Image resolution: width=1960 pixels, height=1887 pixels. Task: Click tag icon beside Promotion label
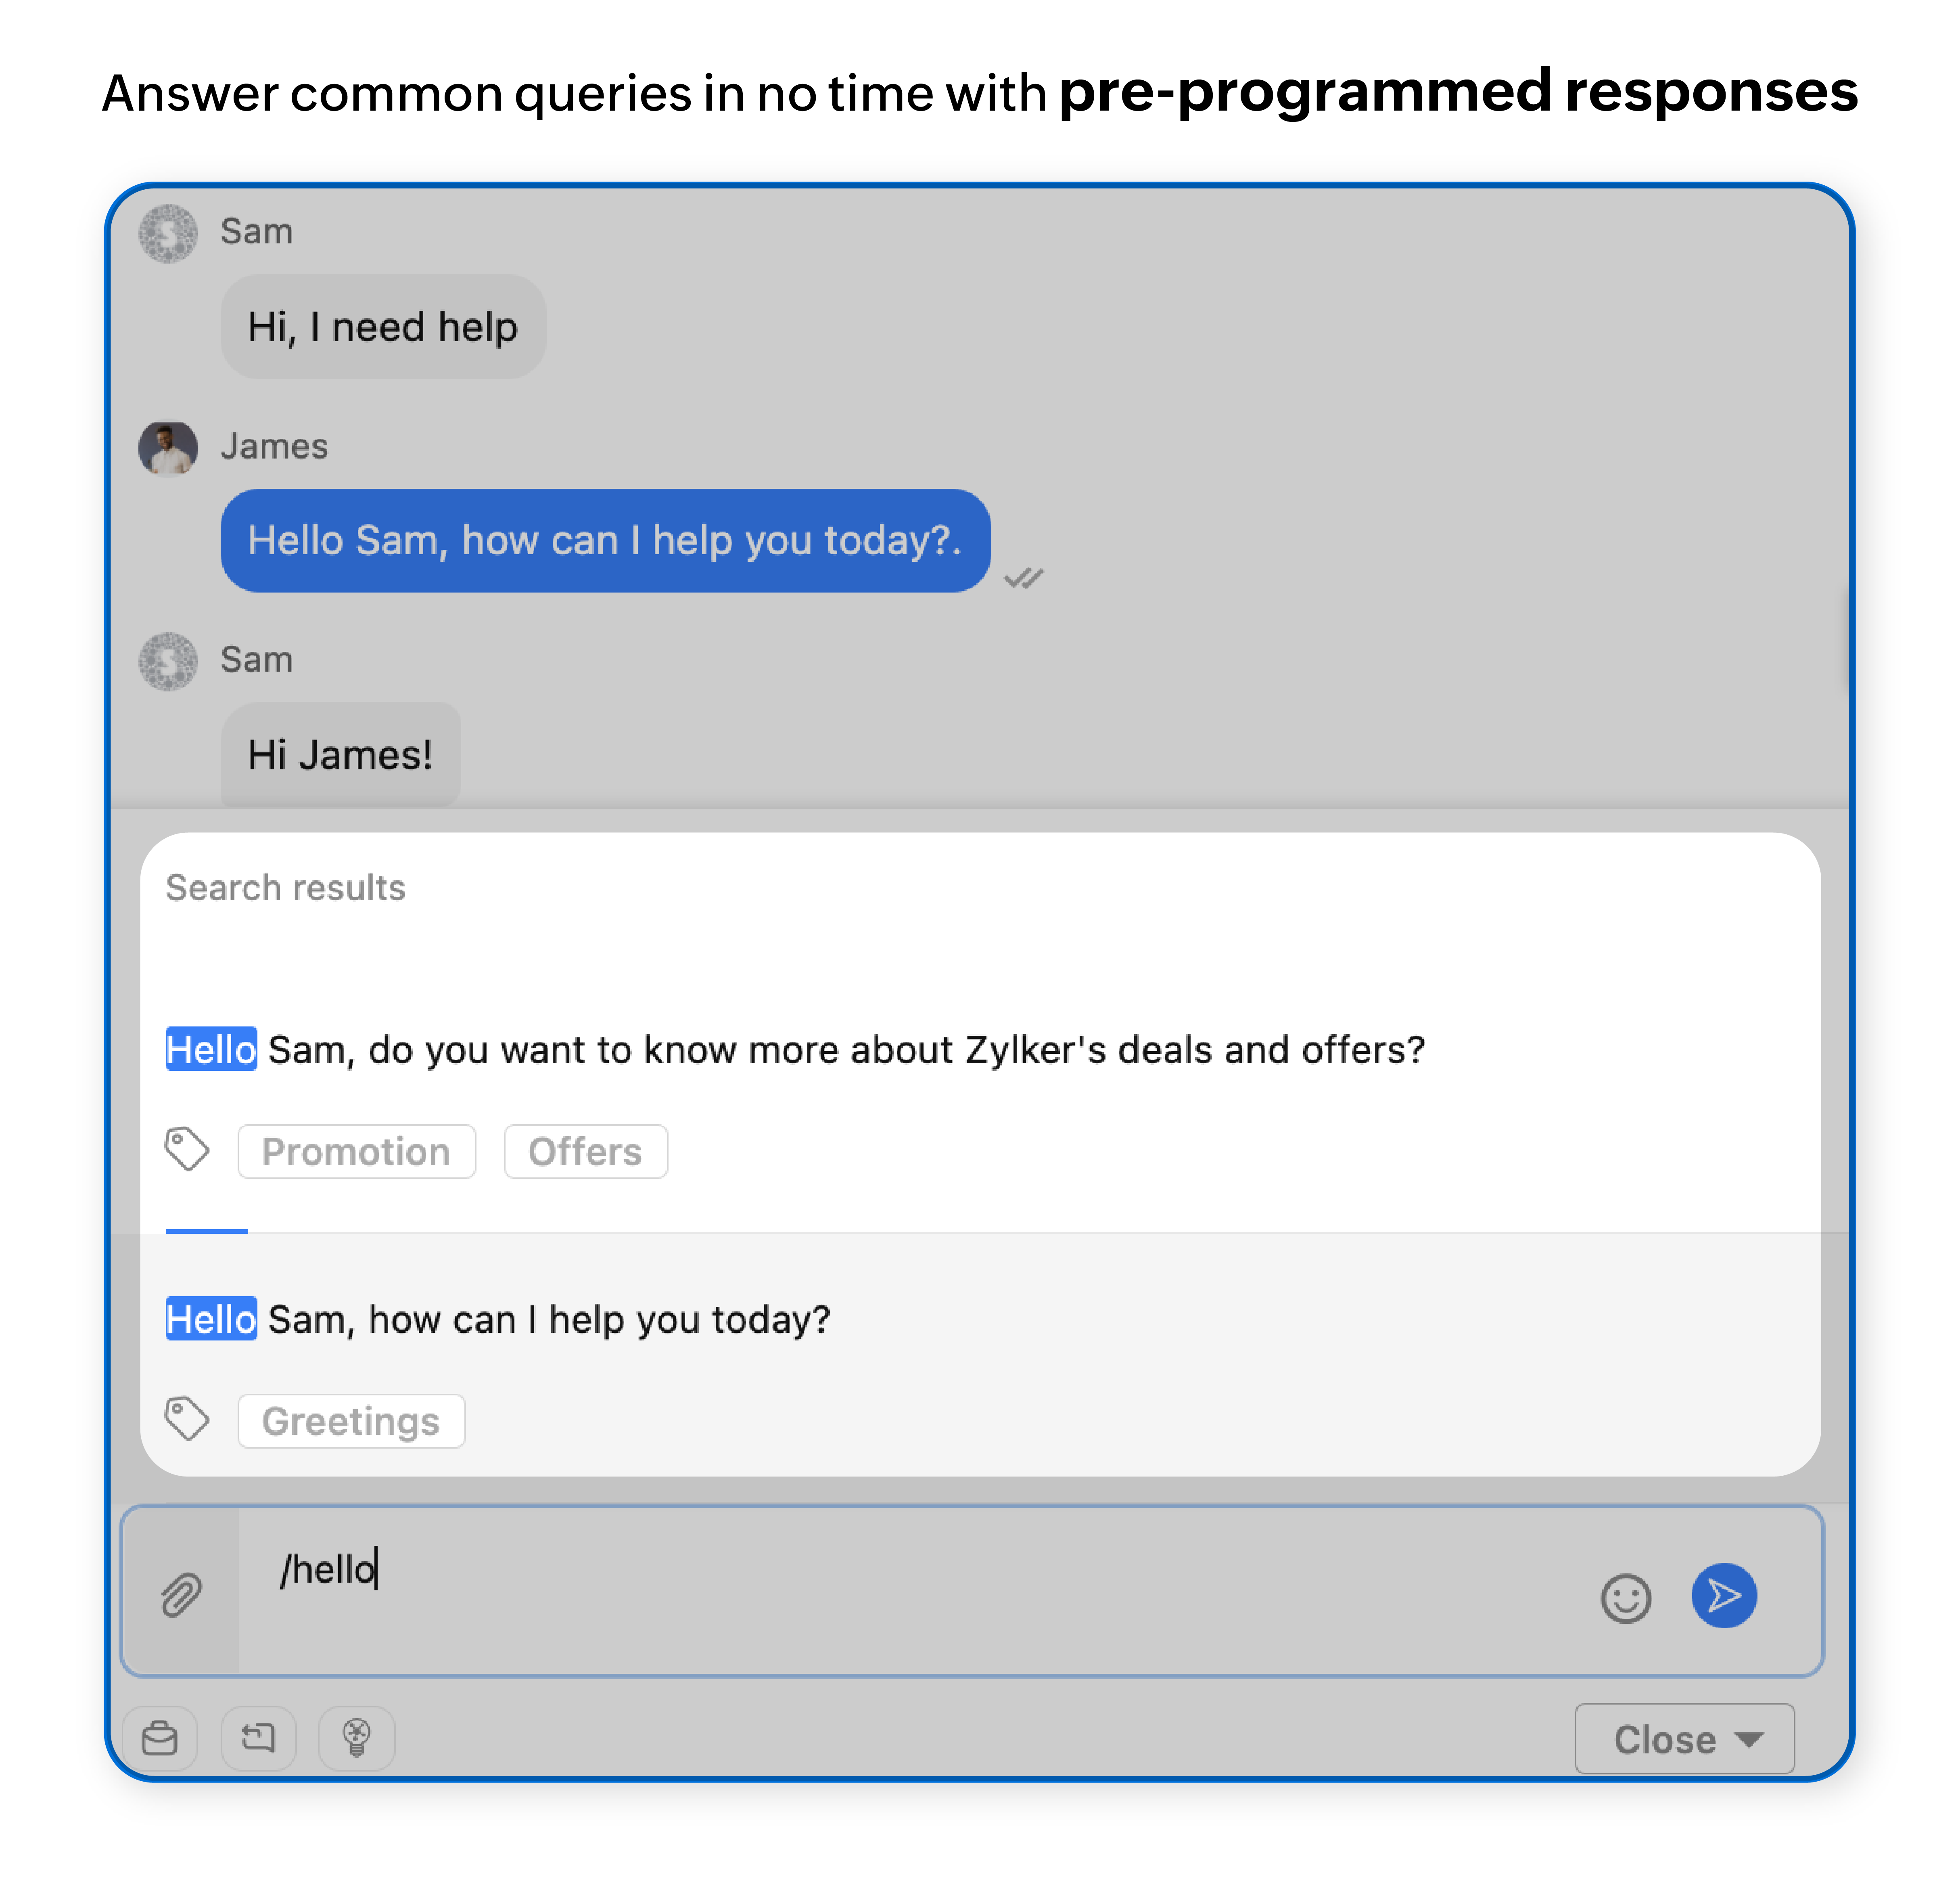click(187, 1150)
